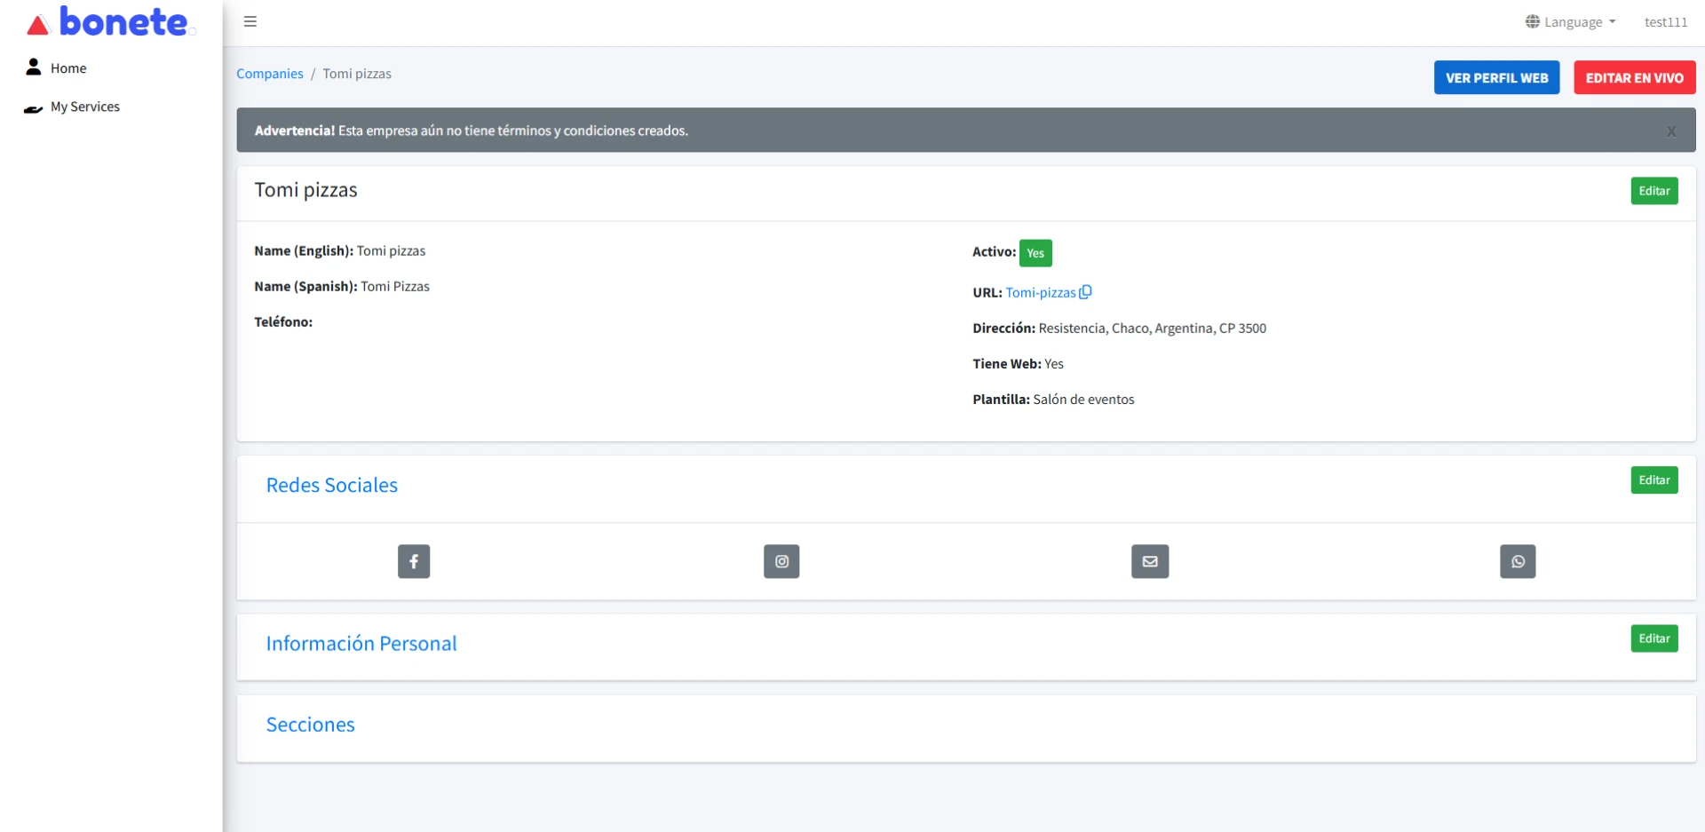Click the VER PERFIL WEB button

click(x=1496, y=78)
